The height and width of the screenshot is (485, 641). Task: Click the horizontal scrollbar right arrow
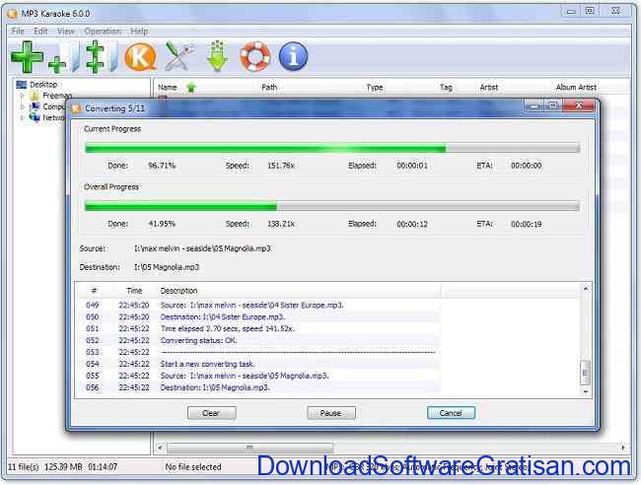pyautogui.click(x=623, y=448)
